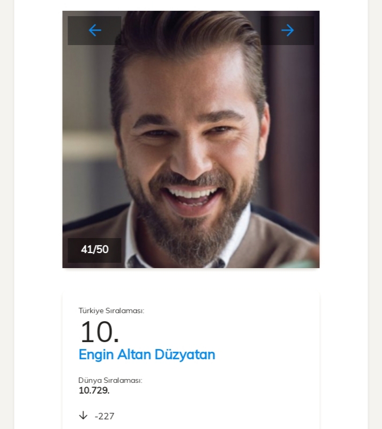
Task: Click the "Türkiye Sıralaması:" label
Action: 111,310
